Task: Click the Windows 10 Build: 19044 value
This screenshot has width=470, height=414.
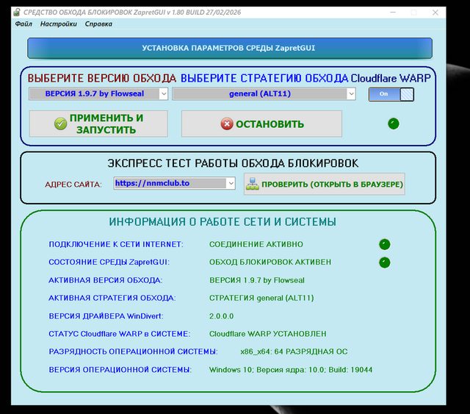Action: pyautogui.click(x=291, y=370)
